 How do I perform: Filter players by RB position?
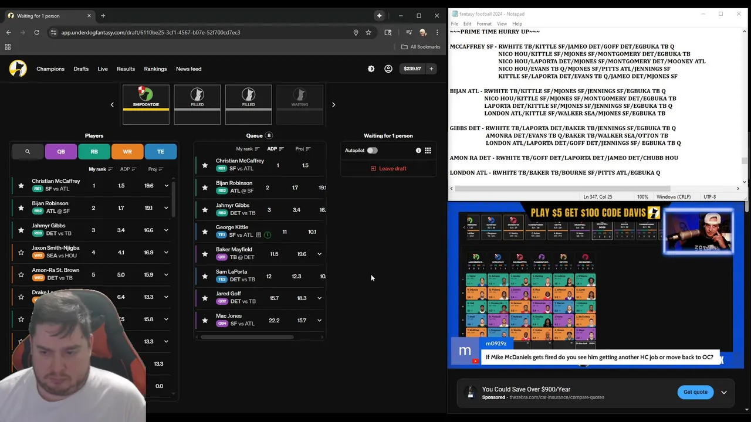[x=94, y=151]
